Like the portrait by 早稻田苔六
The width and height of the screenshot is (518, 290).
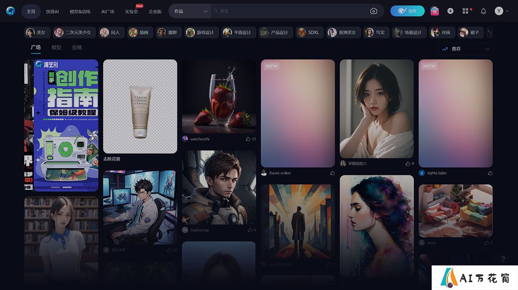tap(408, 164)
